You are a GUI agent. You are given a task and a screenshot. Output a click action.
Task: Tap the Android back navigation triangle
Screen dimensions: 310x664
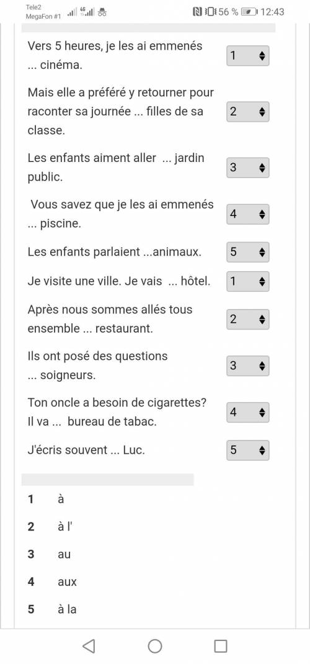[x=89, y=646]
